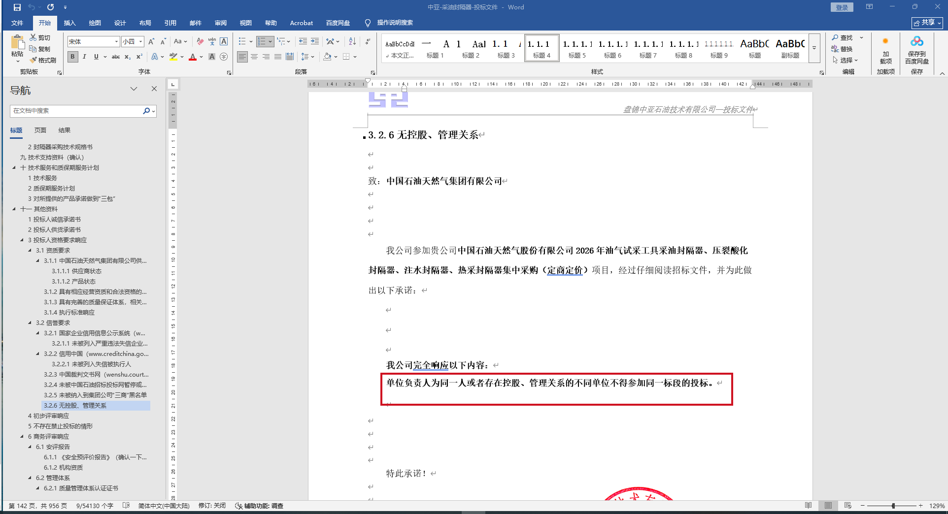Expand the styles gallery More arrow
This screenshot has height=514, width=948.
click(x=814, y=48)
